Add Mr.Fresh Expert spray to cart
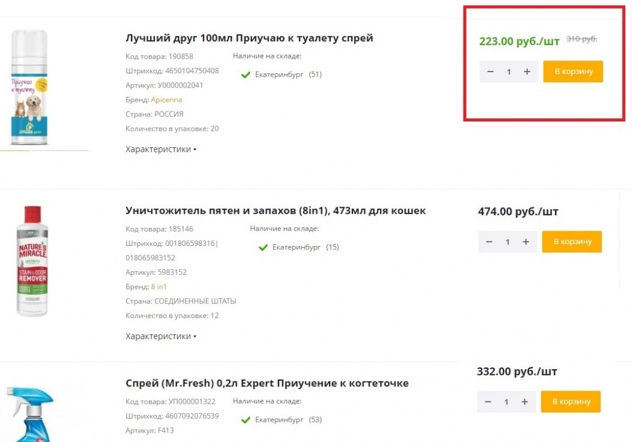632x442 pixels. tap(570, 401)
